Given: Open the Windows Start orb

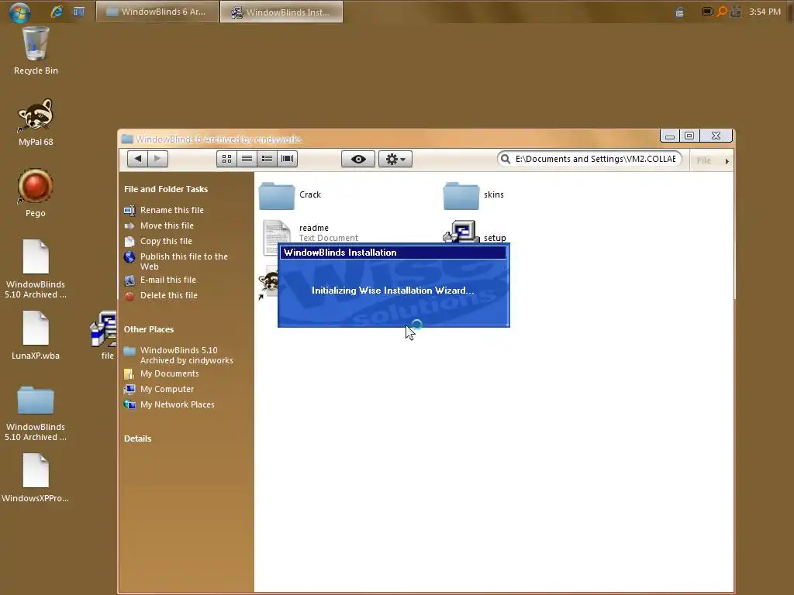Looking at the screenshot, I should point(19,12).
